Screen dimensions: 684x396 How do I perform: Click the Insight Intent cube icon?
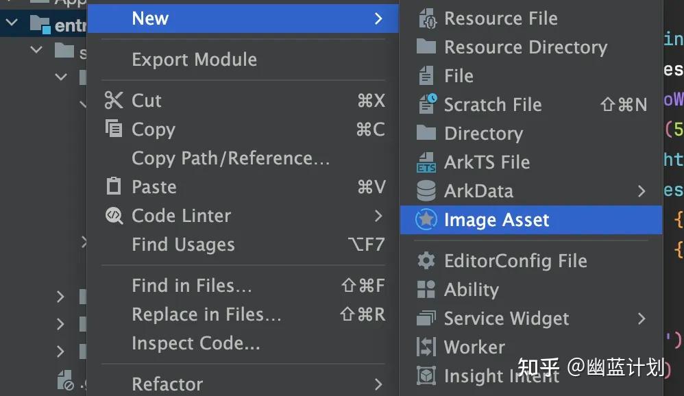426,375
